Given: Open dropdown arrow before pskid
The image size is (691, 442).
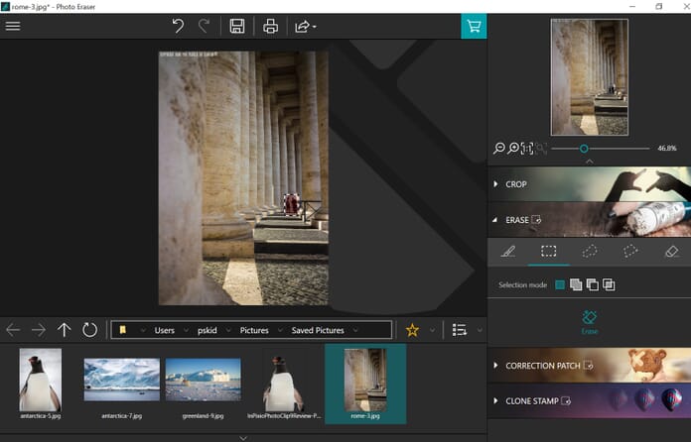Looking at the screenshot, I should pyautogui.click(x=186, y=330).
